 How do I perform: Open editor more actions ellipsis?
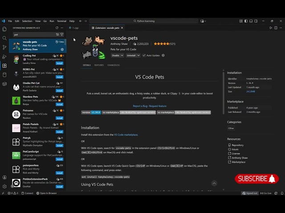pyautogui.click(x=281, y=28)
